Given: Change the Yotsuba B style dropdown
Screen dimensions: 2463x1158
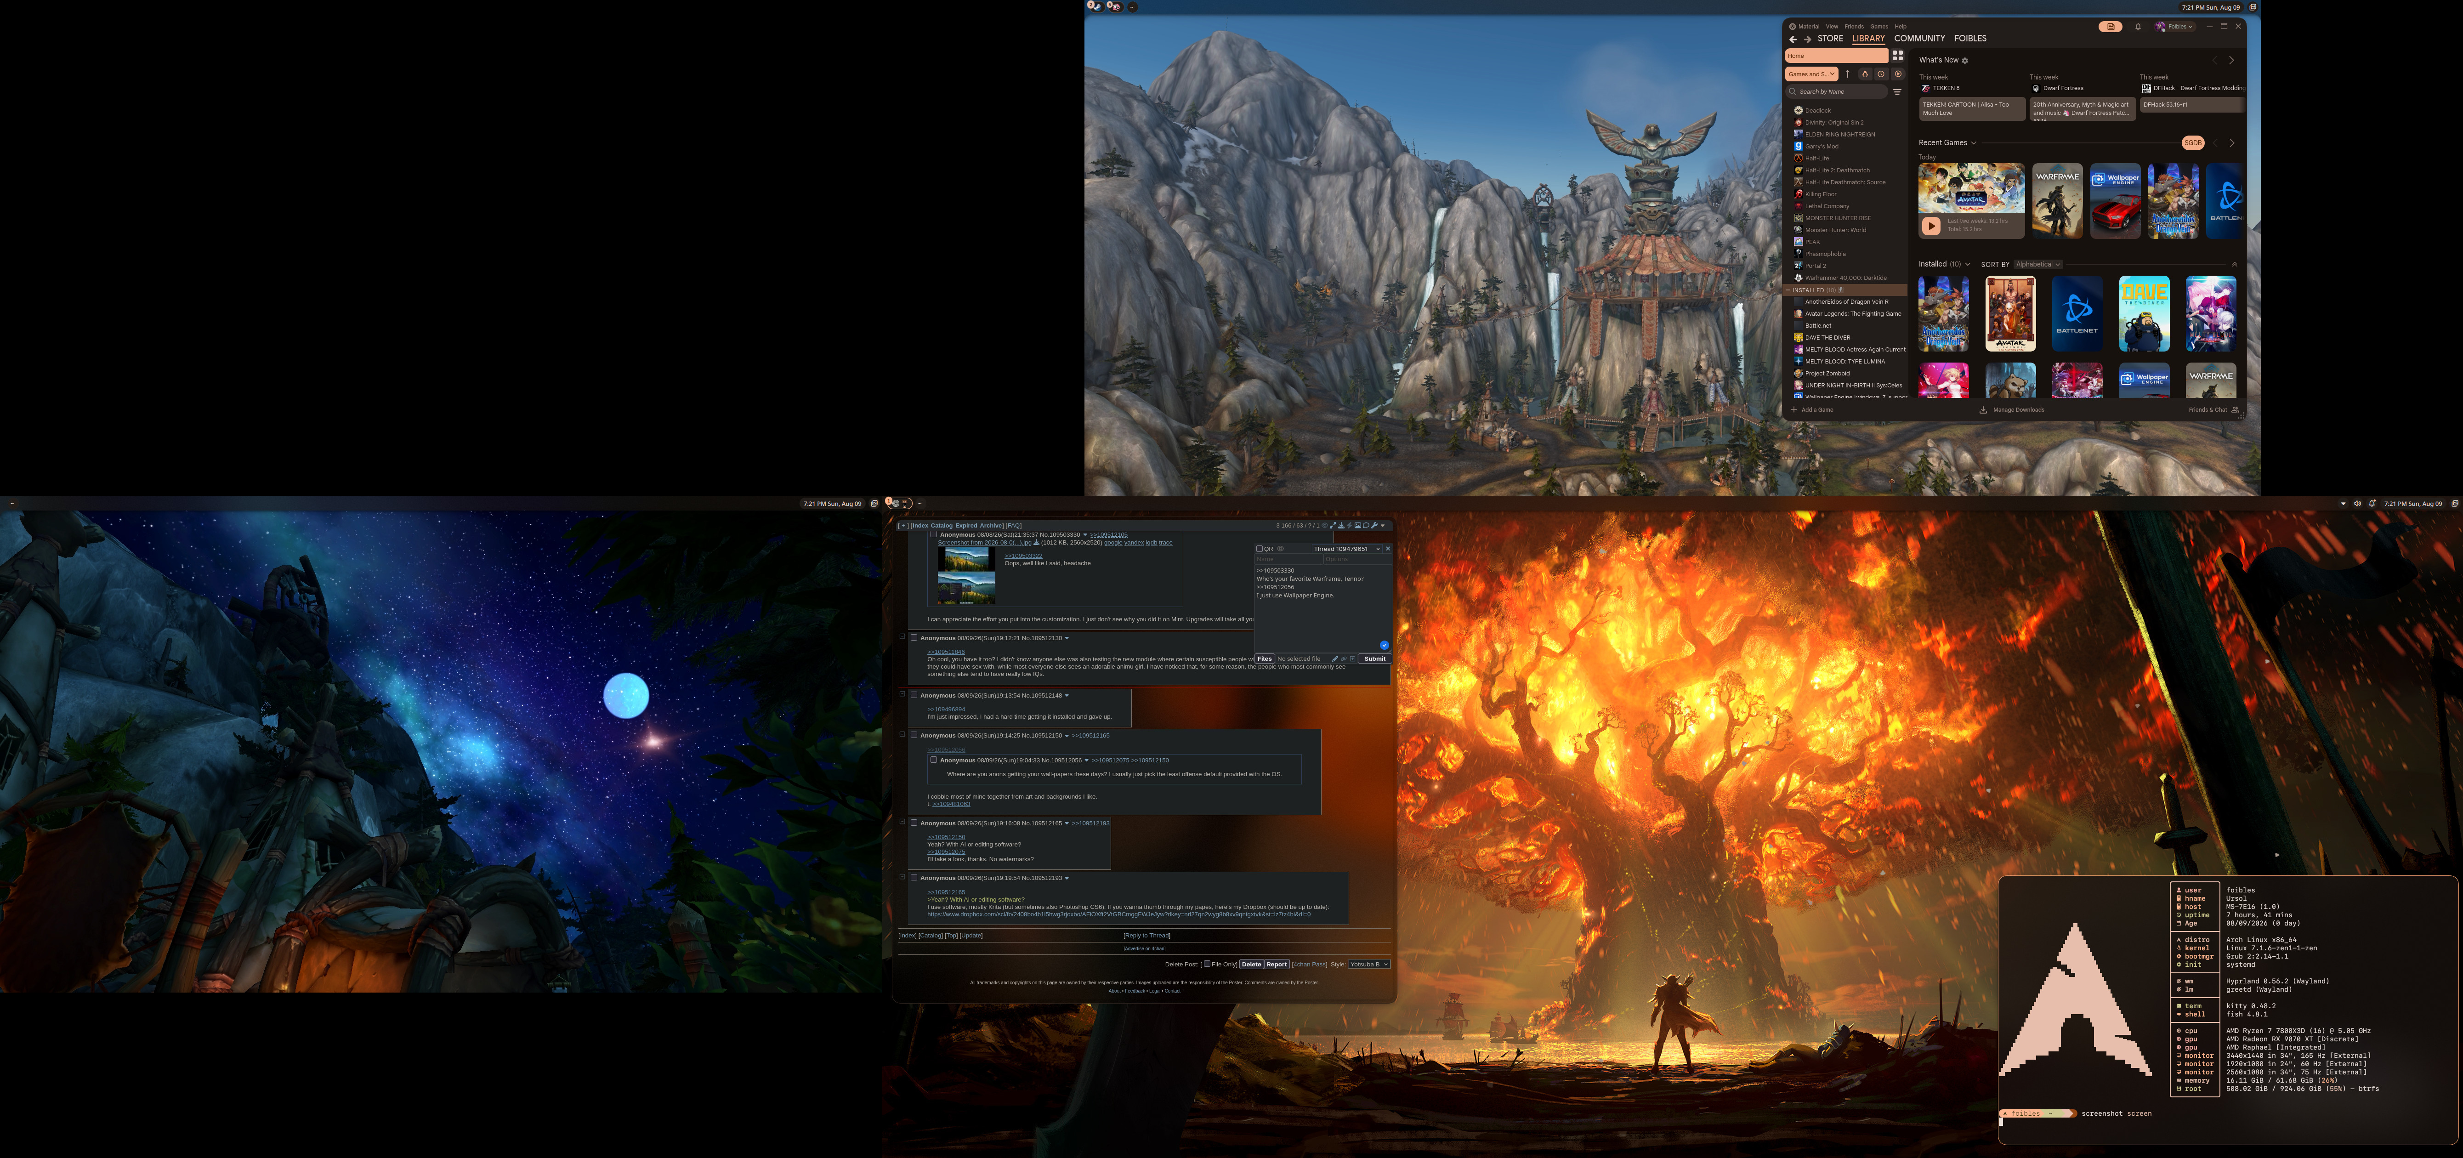Looking at the screenshot, I should click(1369, 964).
